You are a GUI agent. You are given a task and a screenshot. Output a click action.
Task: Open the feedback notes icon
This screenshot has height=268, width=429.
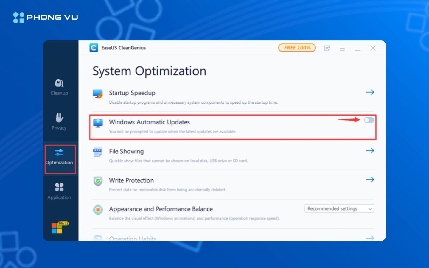tap(327, 48)
